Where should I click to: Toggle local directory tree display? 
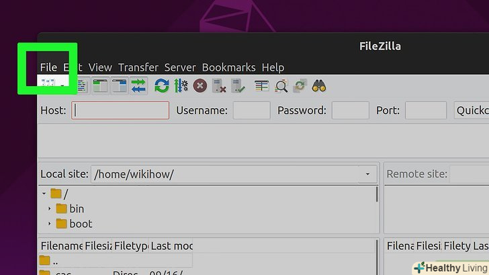click(x=101, y=86)
